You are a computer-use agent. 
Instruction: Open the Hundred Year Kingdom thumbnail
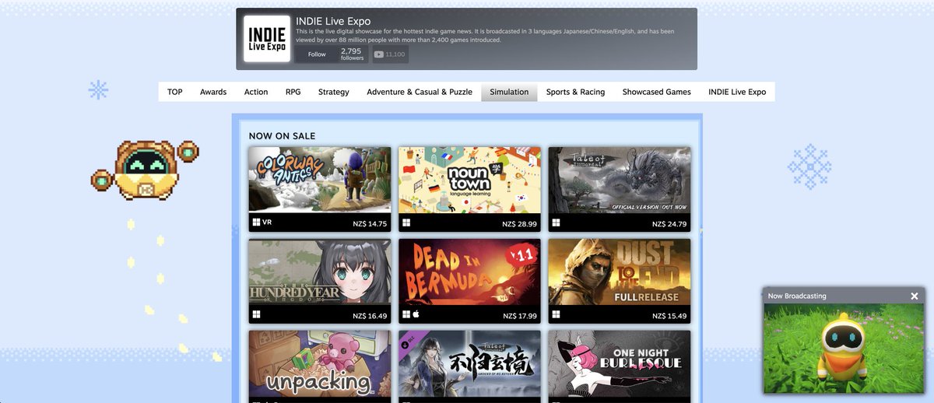click(320, 272)
